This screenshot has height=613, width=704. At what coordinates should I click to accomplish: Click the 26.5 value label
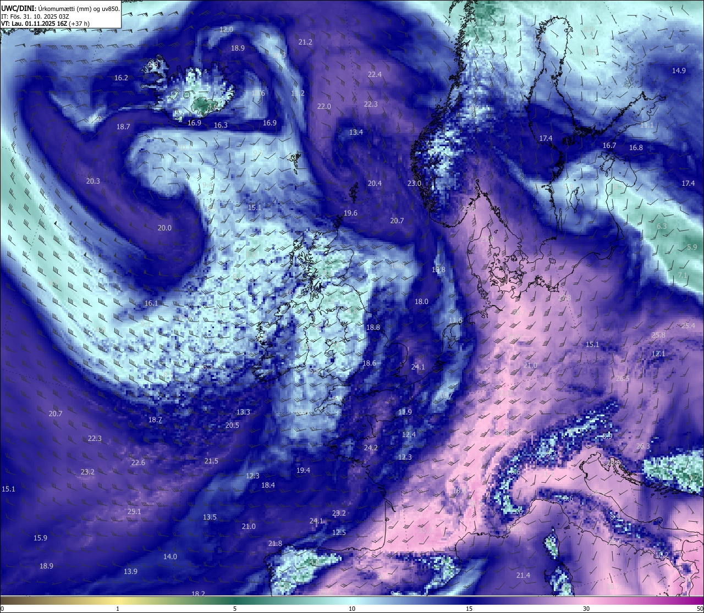click(623, 378)
